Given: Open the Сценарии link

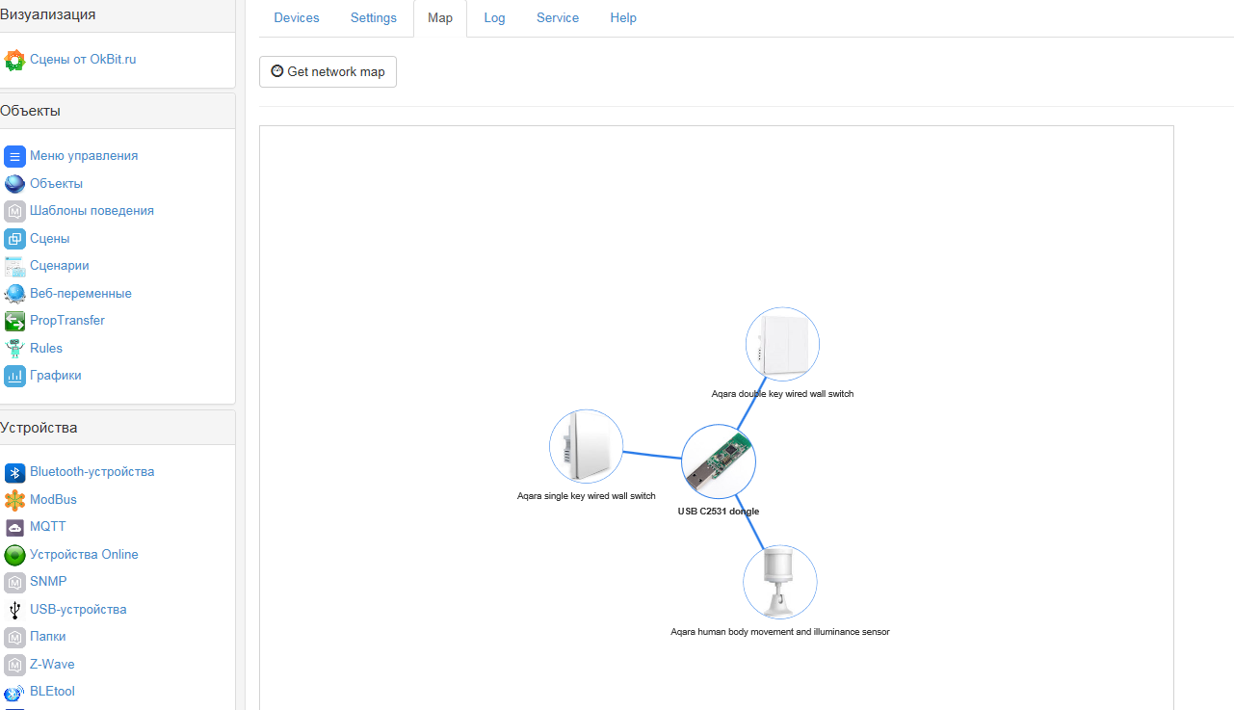Looking at the screenshot, I should tap(60, 266).
